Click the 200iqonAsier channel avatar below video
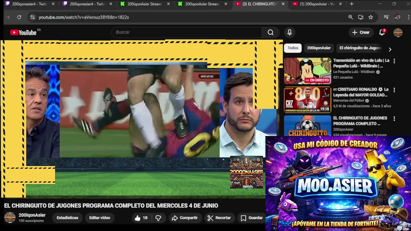Image resolution: width=411 pixels, height=231 pixels. point(10,218)
